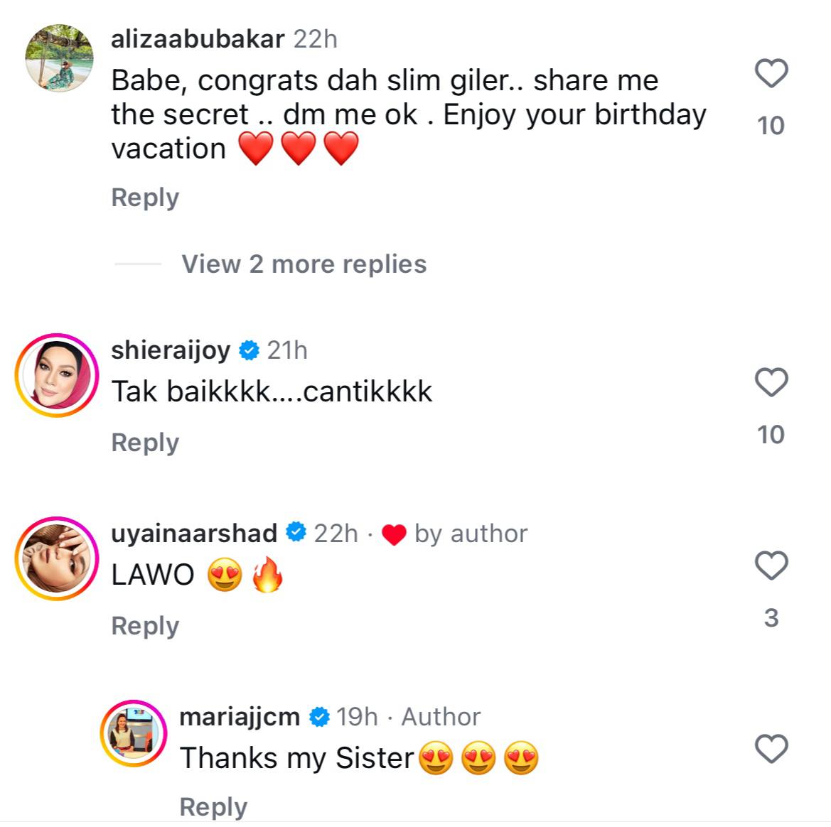
Task: Like alizaabubakar's comment with the heart
Action: (x=771, y=73)
